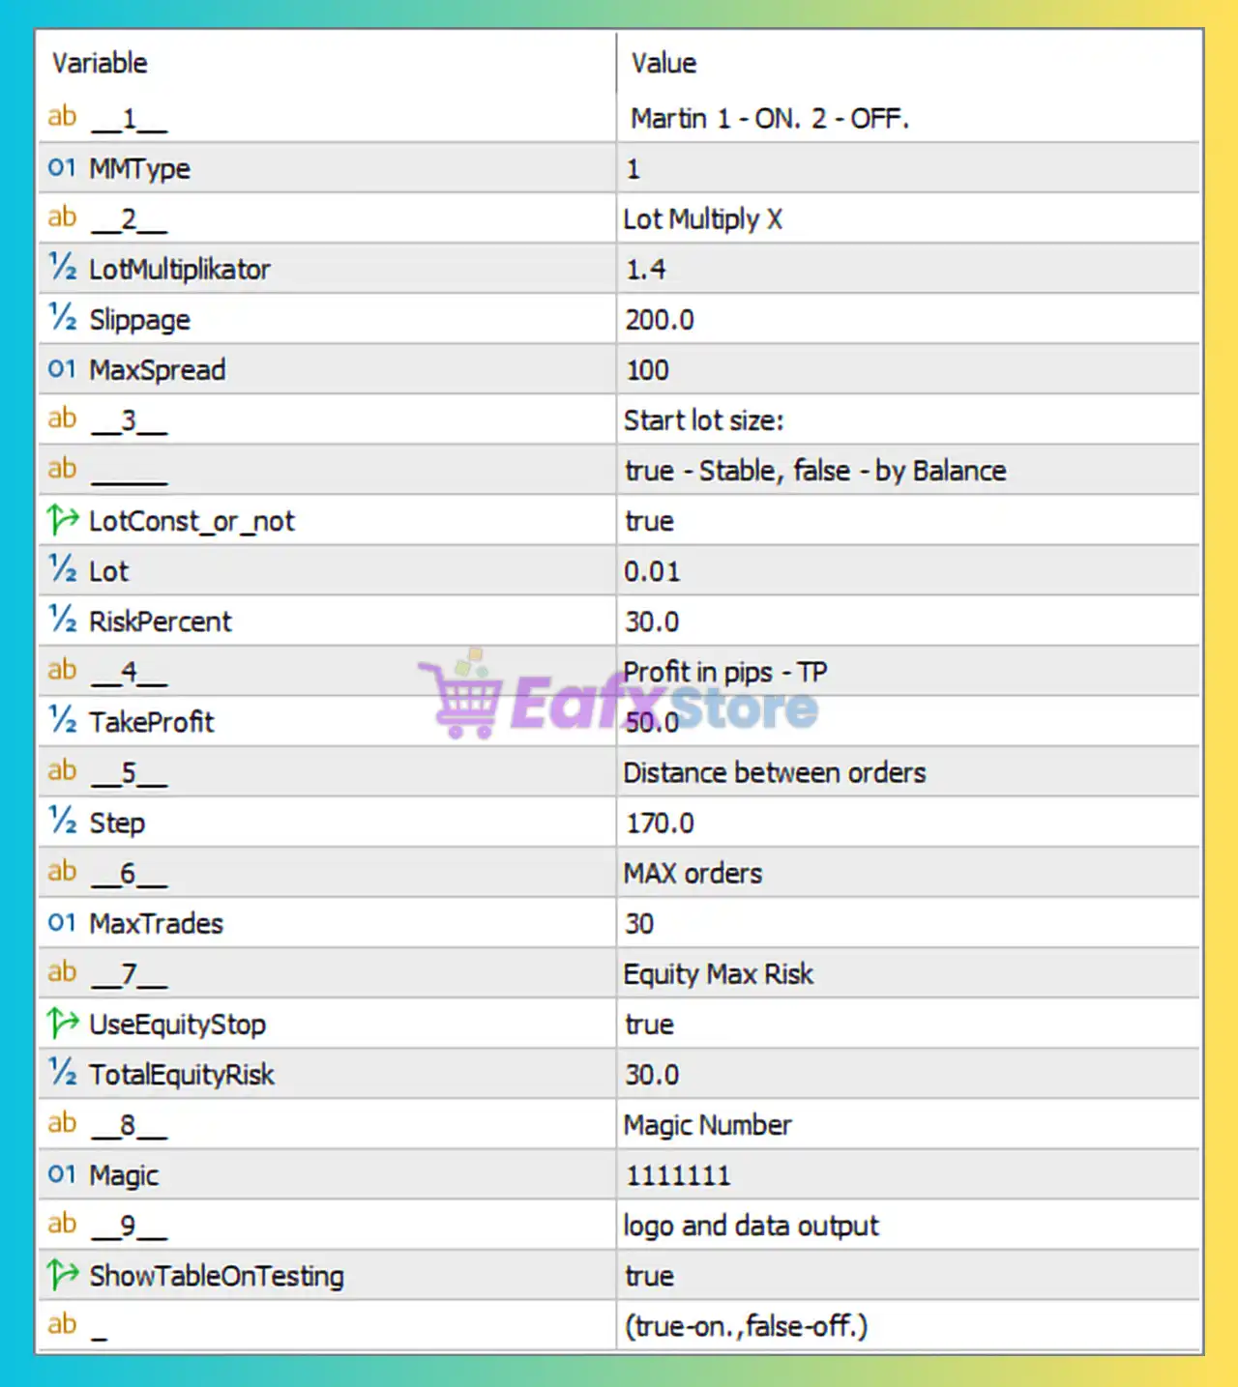Click the ab string icon beside __7__

pyautogui.click(x=62, y=971)
